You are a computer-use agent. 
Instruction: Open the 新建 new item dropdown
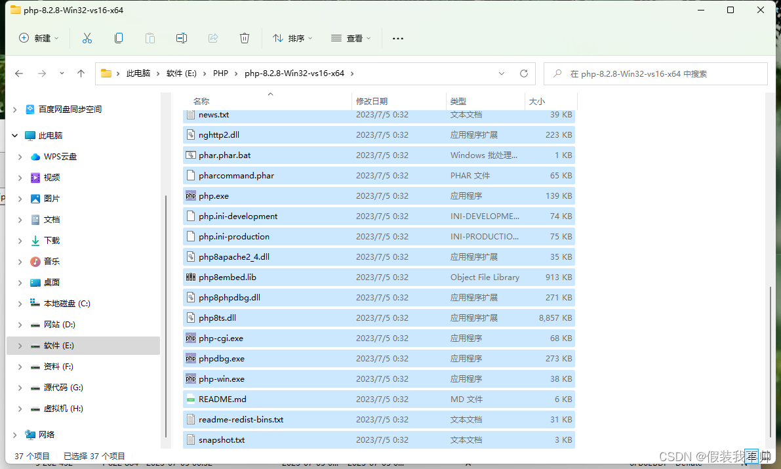(x=39, y=39)
